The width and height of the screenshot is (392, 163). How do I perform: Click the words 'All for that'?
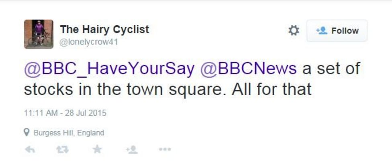click(272, 89)
